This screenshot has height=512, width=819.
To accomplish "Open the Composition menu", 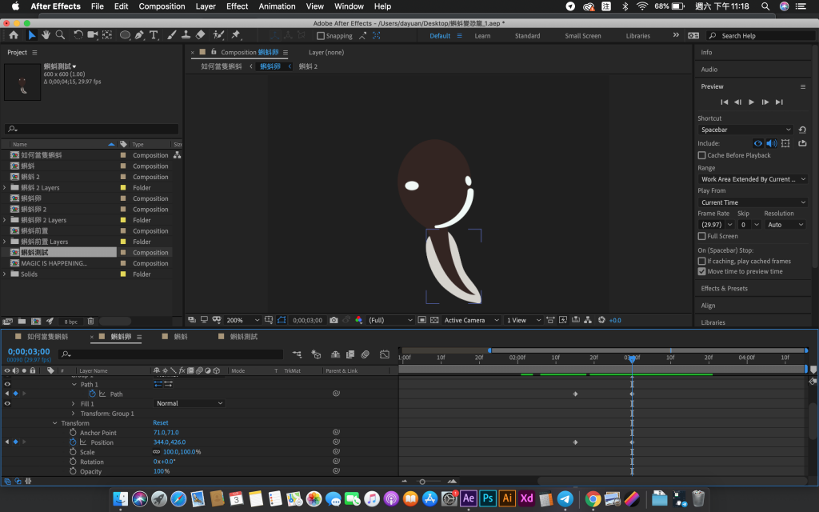I will (162, 6).
